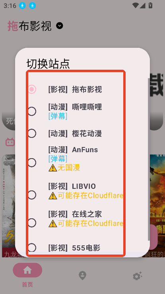Open the profile icon in bottom bar
This screenshot has height=294, width=165.
pos(82,276)
